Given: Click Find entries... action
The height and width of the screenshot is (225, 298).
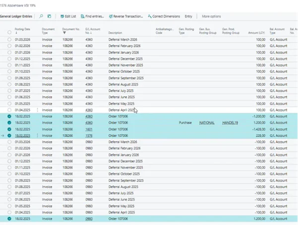Looking at the screenshot, I should click(x=92, y=16).
